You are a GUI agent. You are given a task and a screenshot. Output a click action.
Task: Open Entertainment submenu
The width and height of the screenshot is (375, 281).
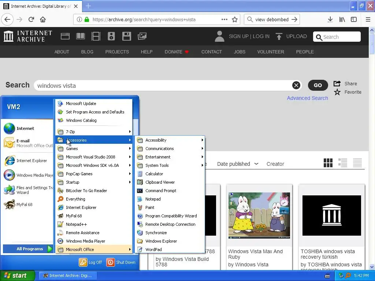click(x=170, y=157)
